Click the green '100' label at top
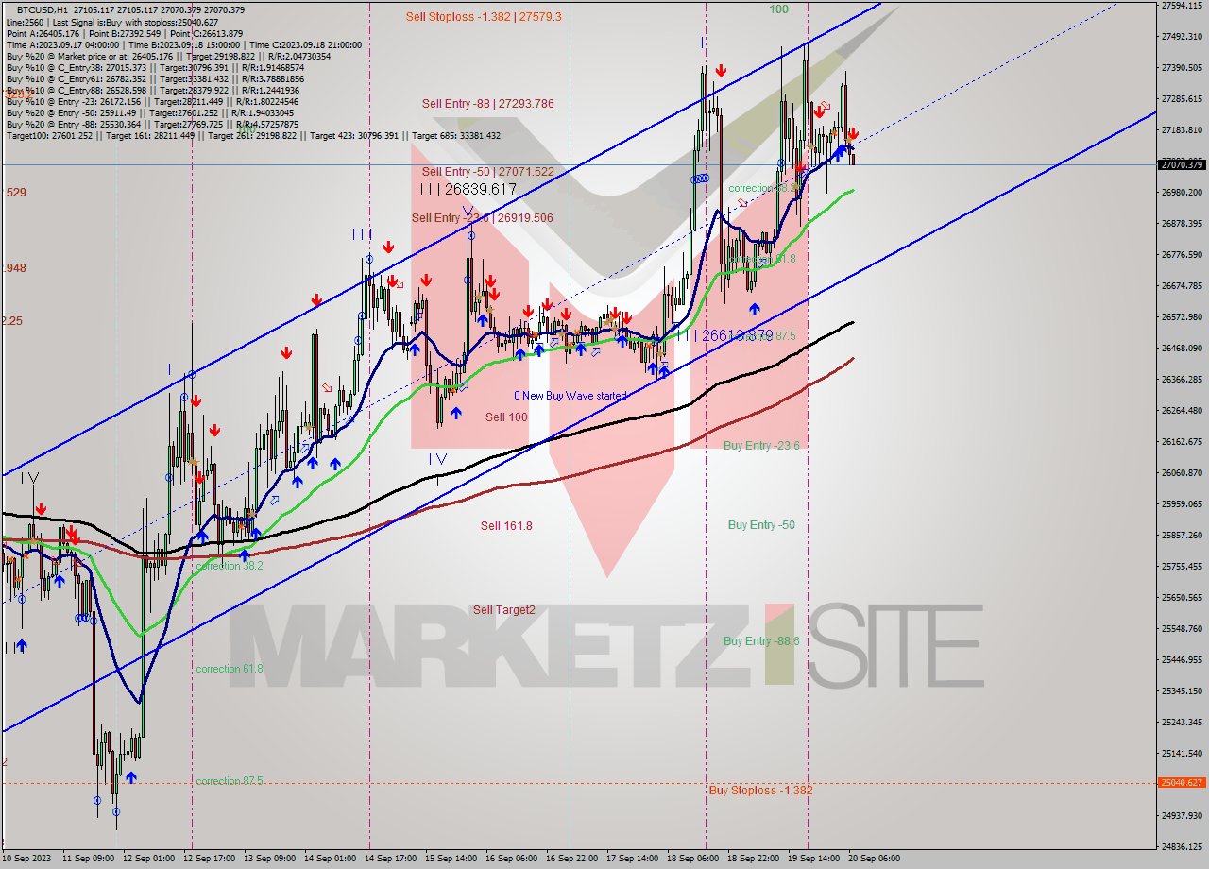The height and width of the screenshot is (869, 1209). point(778,9)
